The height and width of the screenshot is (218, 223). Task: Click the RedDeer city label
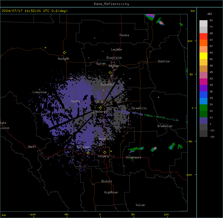(114, 66)
